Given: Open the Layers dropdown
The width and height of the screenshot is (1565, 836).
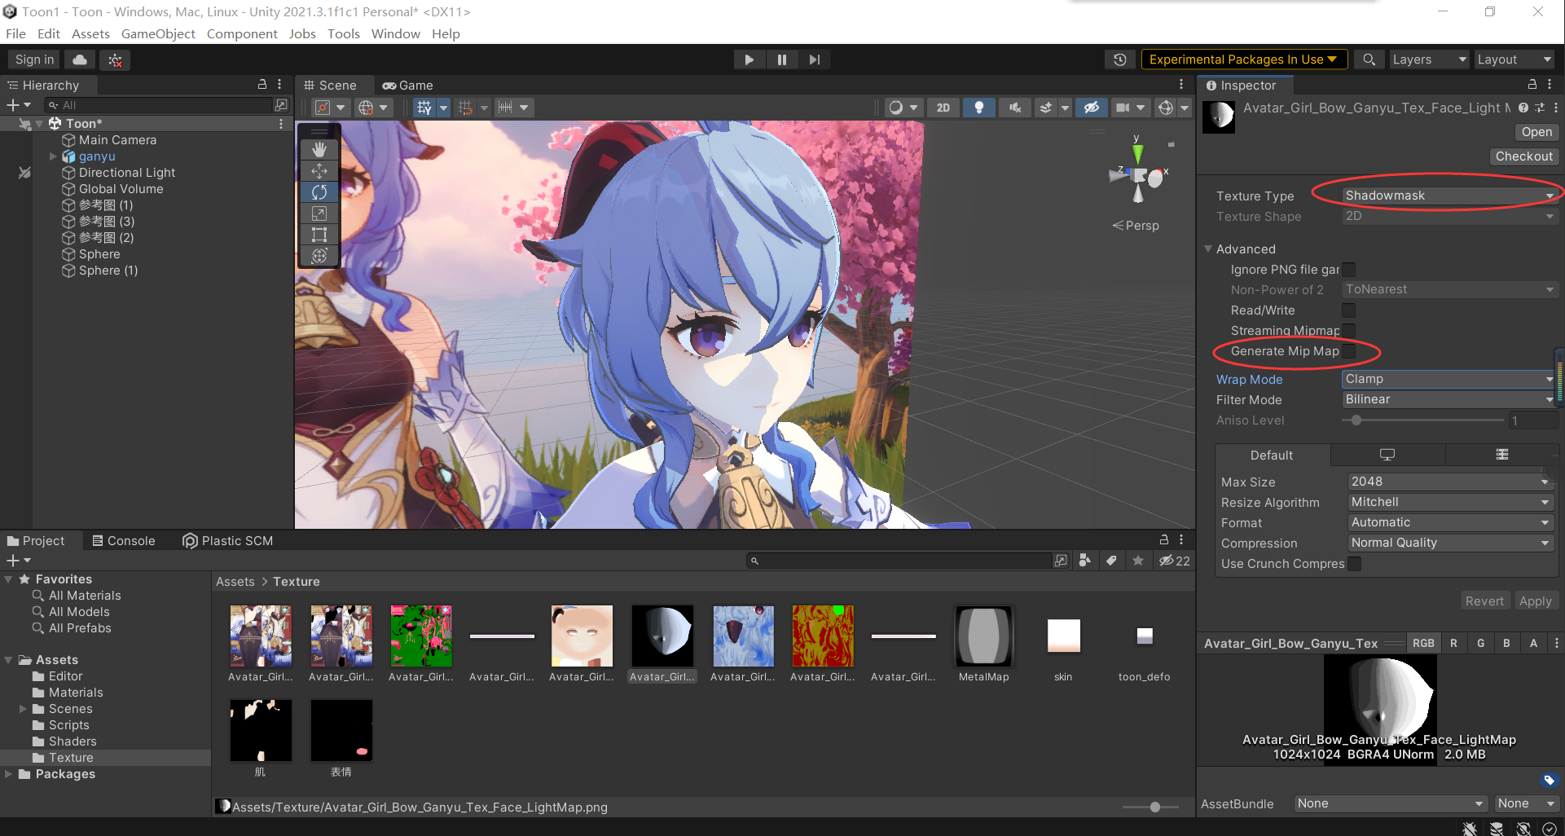Looking at the screenshot, I should (x=1429, y=59).
